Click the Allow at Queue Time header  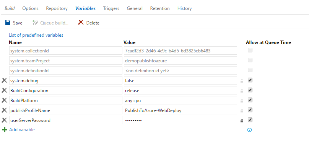coord(268,42)
